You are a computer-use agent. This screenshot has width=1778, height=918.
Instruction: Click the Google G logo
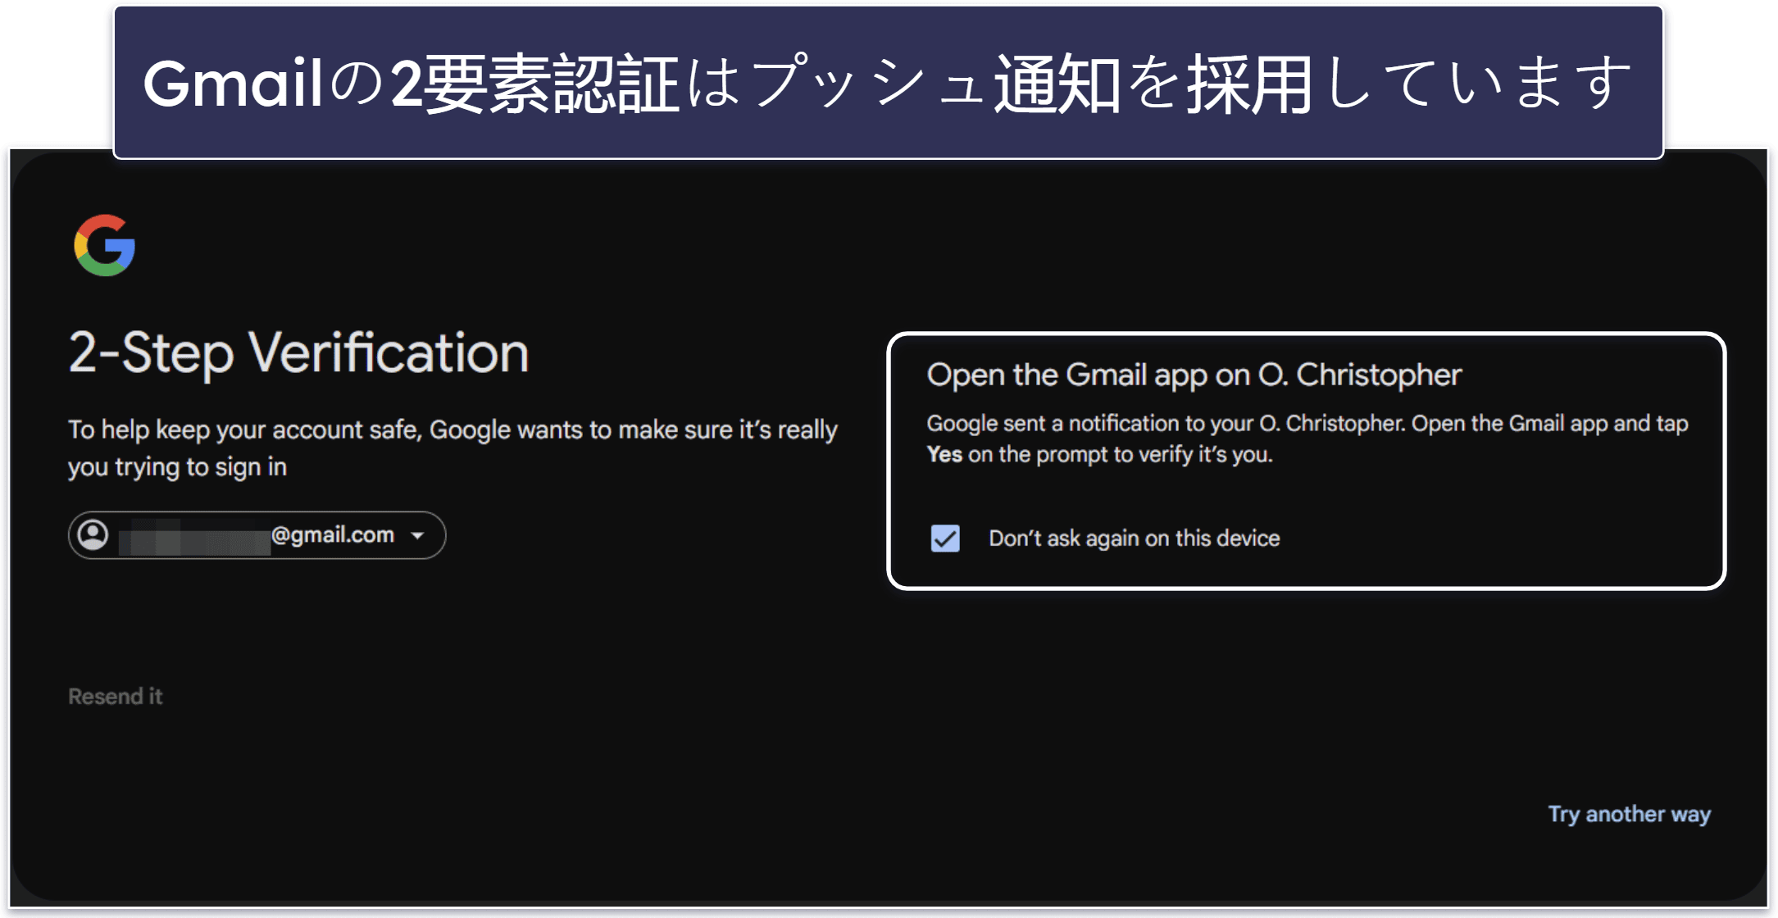(105, 245)
